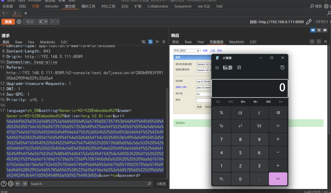331x193 pixels.
Task: Open Burp settings gear near 搜索
Action: click(326, 6)
